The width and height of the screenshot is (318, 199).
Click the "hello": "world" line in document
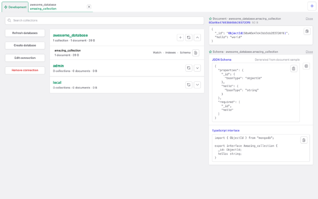[228, 37]
